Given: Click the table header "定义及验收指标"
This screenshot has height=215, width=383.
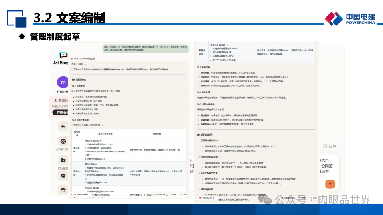Looking at the screenshot, I should 105,134.
